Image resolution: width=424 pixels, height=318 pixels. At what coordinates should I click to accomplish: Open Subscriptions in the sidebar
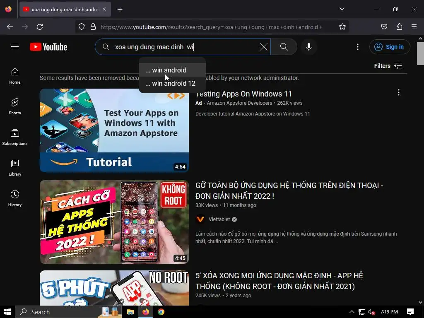(15, 137)
